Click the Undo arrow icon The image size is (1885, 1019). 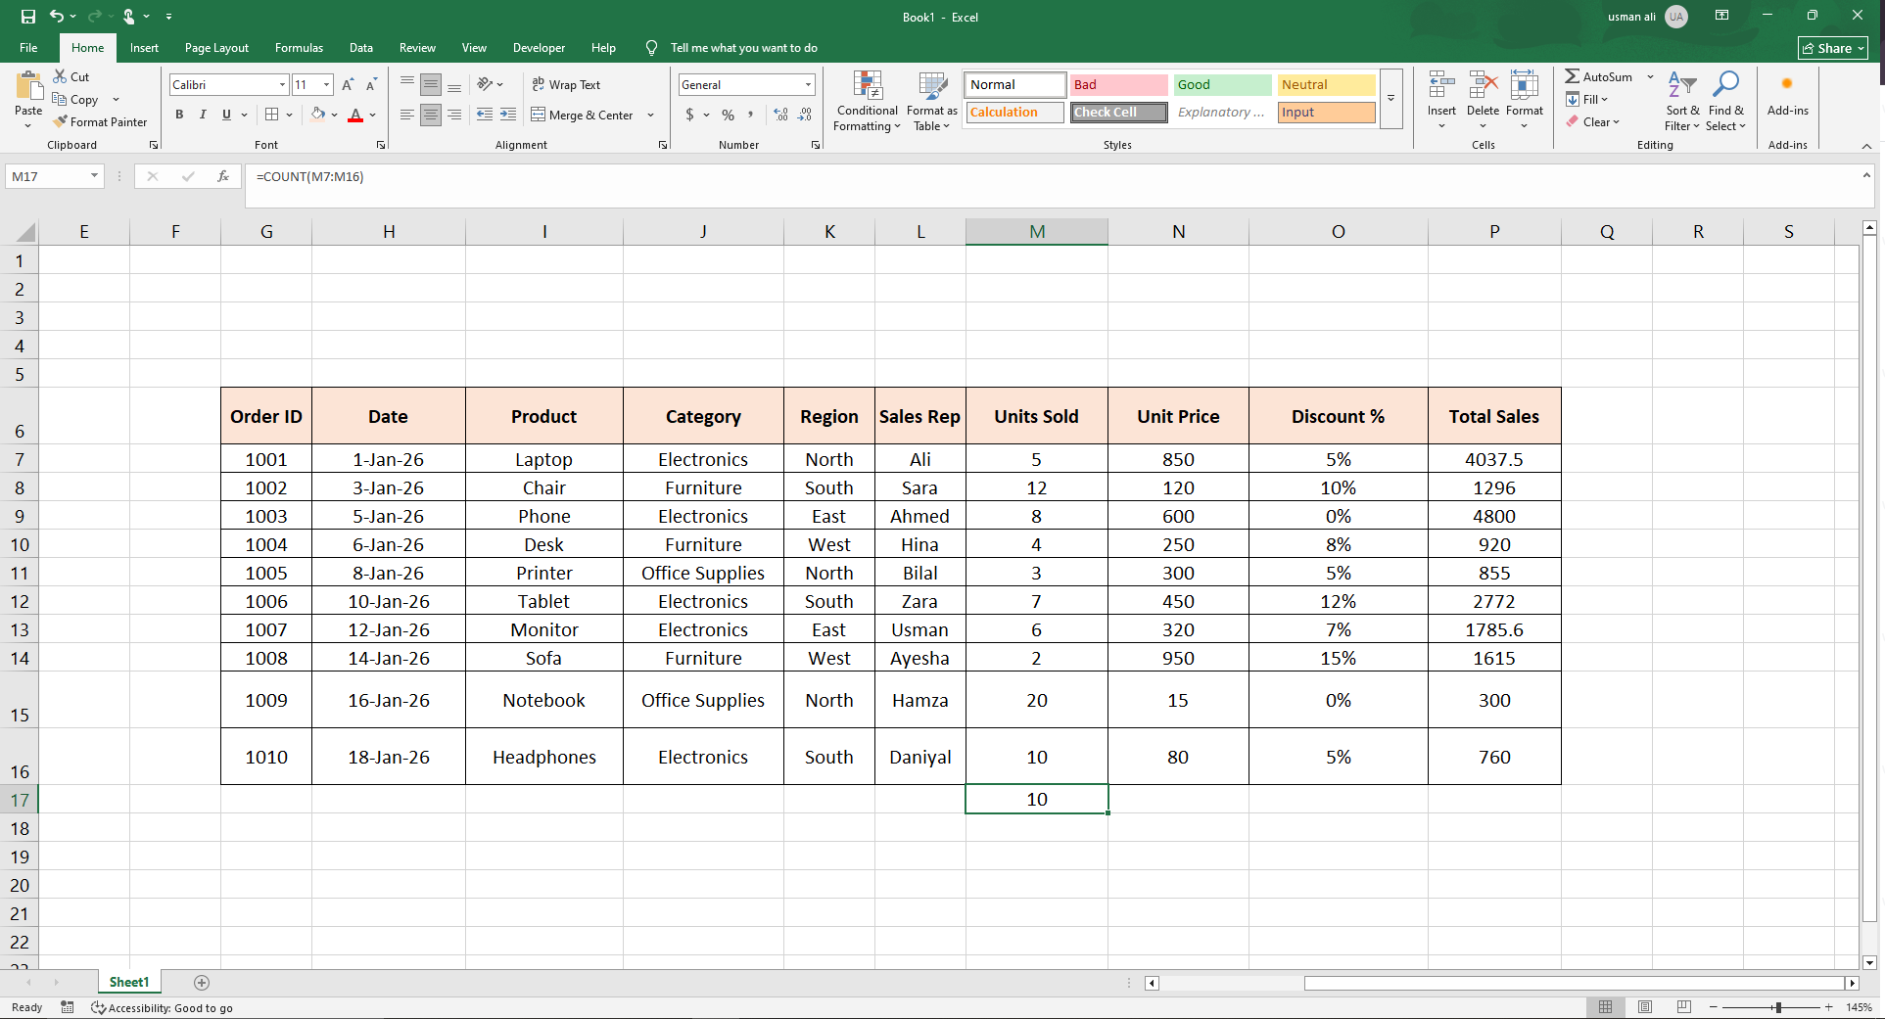(56, 17)
